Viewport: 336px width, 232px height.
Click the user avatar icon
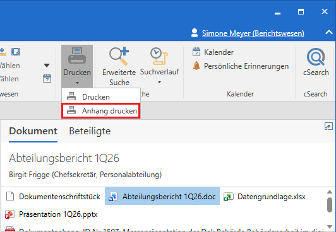tap(195, 33)
